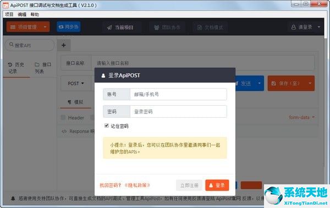Click the notification bell icon
This screenshot has height=208, width=330.
[x=13, y=198]
